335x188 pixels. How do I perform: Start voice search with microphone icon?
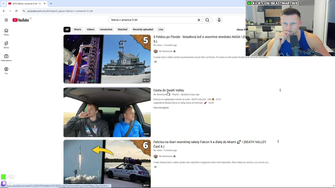click(x=219, y=20)
